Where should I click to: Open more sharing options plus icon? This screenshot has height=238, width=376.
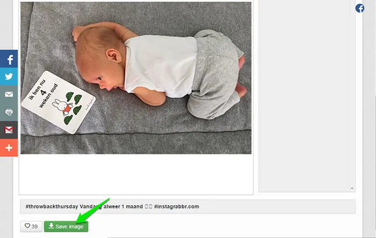point(9,147)
